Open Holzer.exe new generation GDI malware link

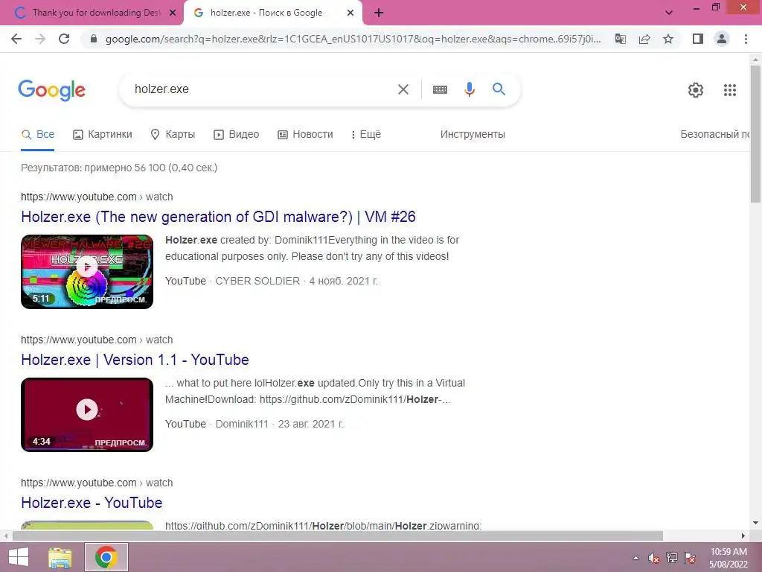pos(218,217)
